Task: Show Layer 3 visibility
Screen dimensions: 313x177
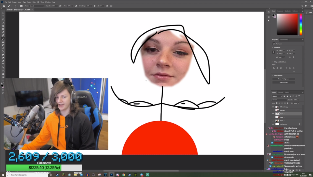Action: coord(273,117)
